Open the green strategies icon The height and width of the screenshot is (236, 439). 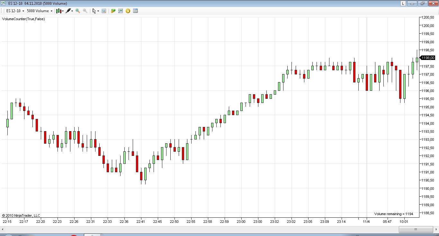[113, 11]
